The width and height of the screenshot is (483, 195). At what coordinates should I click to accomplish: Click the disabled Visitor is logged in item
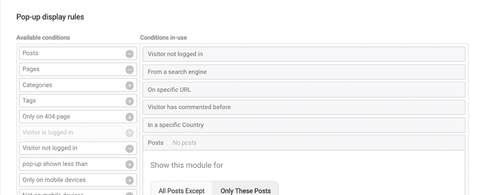click(48, 133)
